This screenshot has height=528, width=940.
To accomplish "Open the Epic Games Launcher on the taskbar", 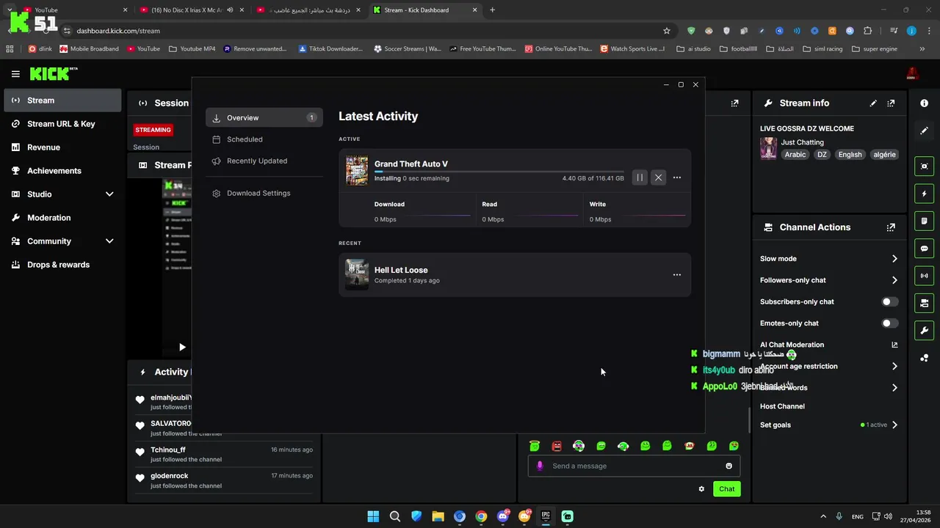I will [546, 516].
